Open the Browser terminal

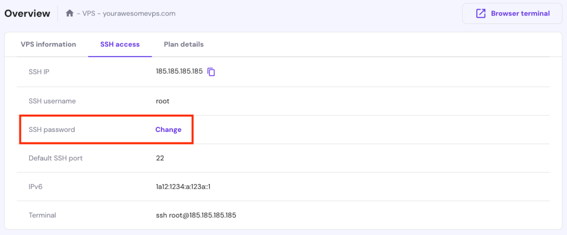512,13
